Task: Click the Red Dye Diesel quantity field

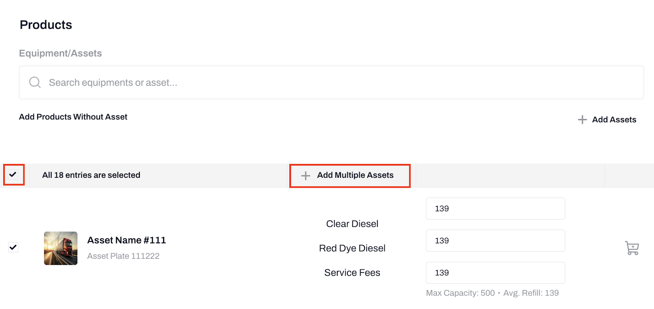Action: click(x=495, y=241)
